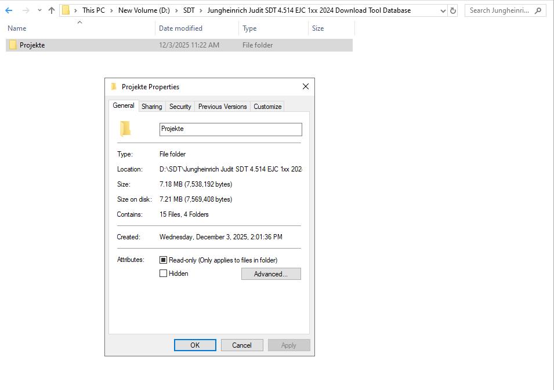554x390 pixels.
Task: Select the Projekte folder row
Action: coord(179,45)
